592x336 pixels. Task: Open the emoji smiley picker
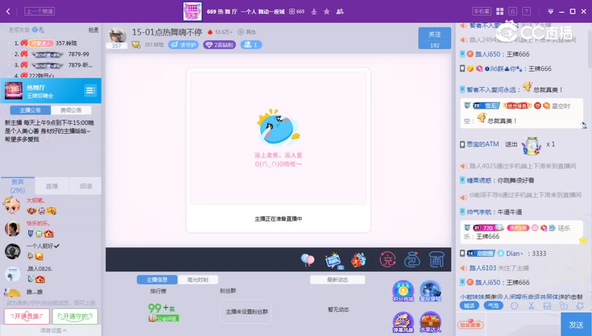click(x=514, y=306)
